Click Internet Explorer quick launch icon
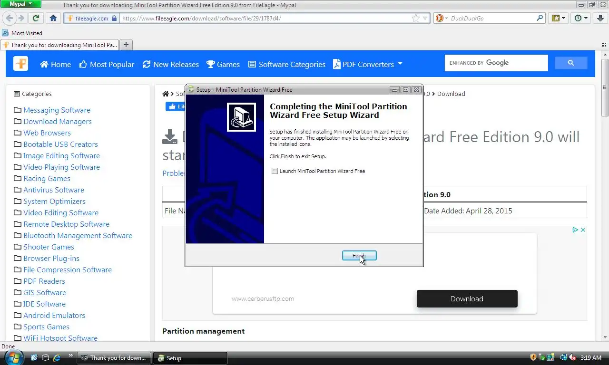This screenshot has width=609, height=365. tap(57, 357)
